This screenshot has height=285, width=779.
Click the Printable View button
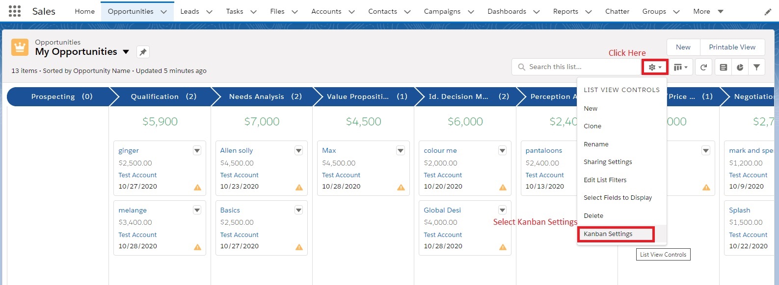[x=732, y=47]
